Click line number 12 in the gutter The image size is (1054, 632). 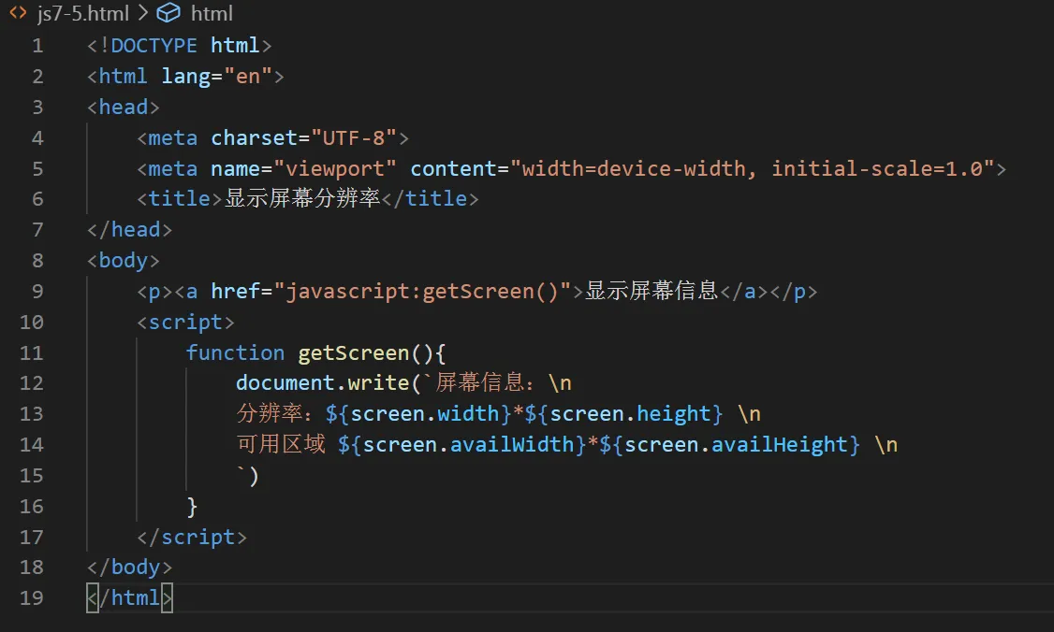click(x=32, y=383)
